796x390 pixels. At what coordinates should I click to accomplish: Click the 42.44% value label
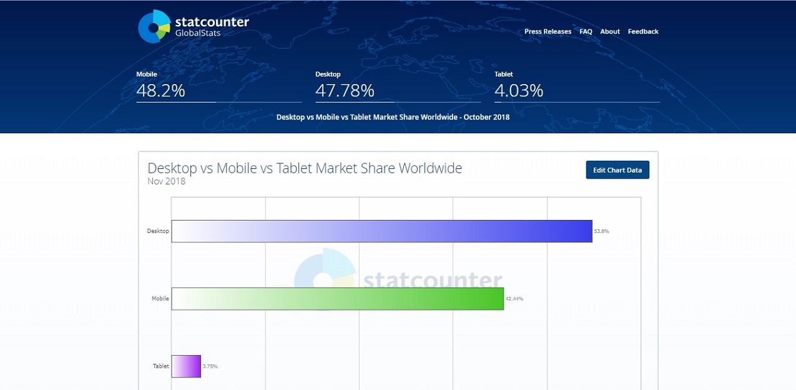tap(514, 299)
